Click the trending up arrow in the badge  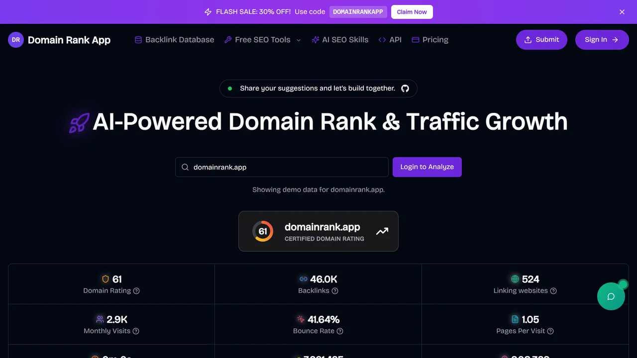click(382, 231)
